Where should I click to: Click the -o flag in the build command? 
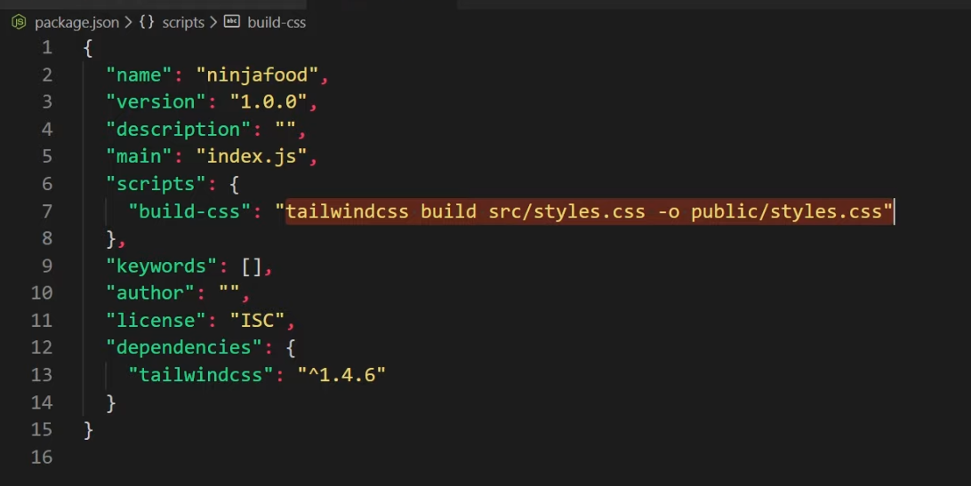click(668, 211)
